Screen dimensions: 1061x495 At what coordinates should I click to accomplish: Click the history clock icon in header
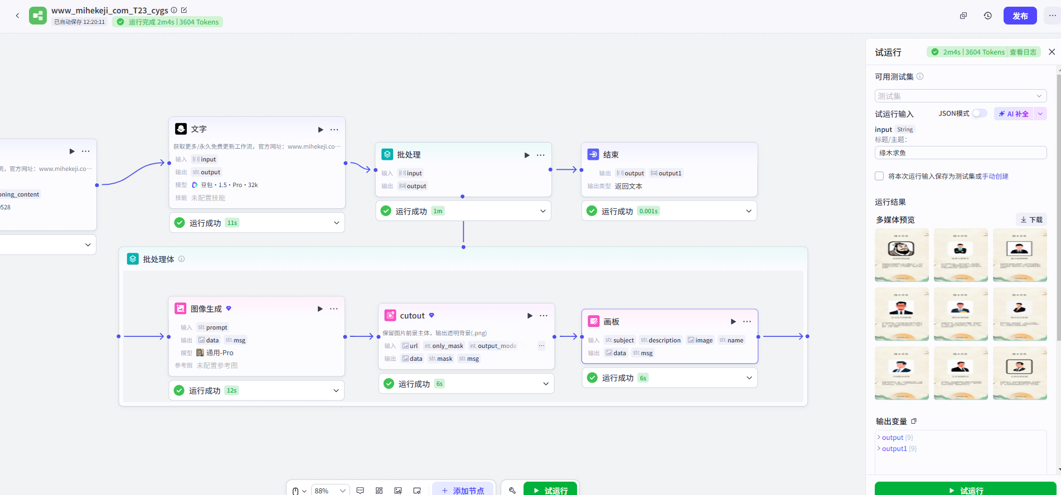[x=987, y=16]
